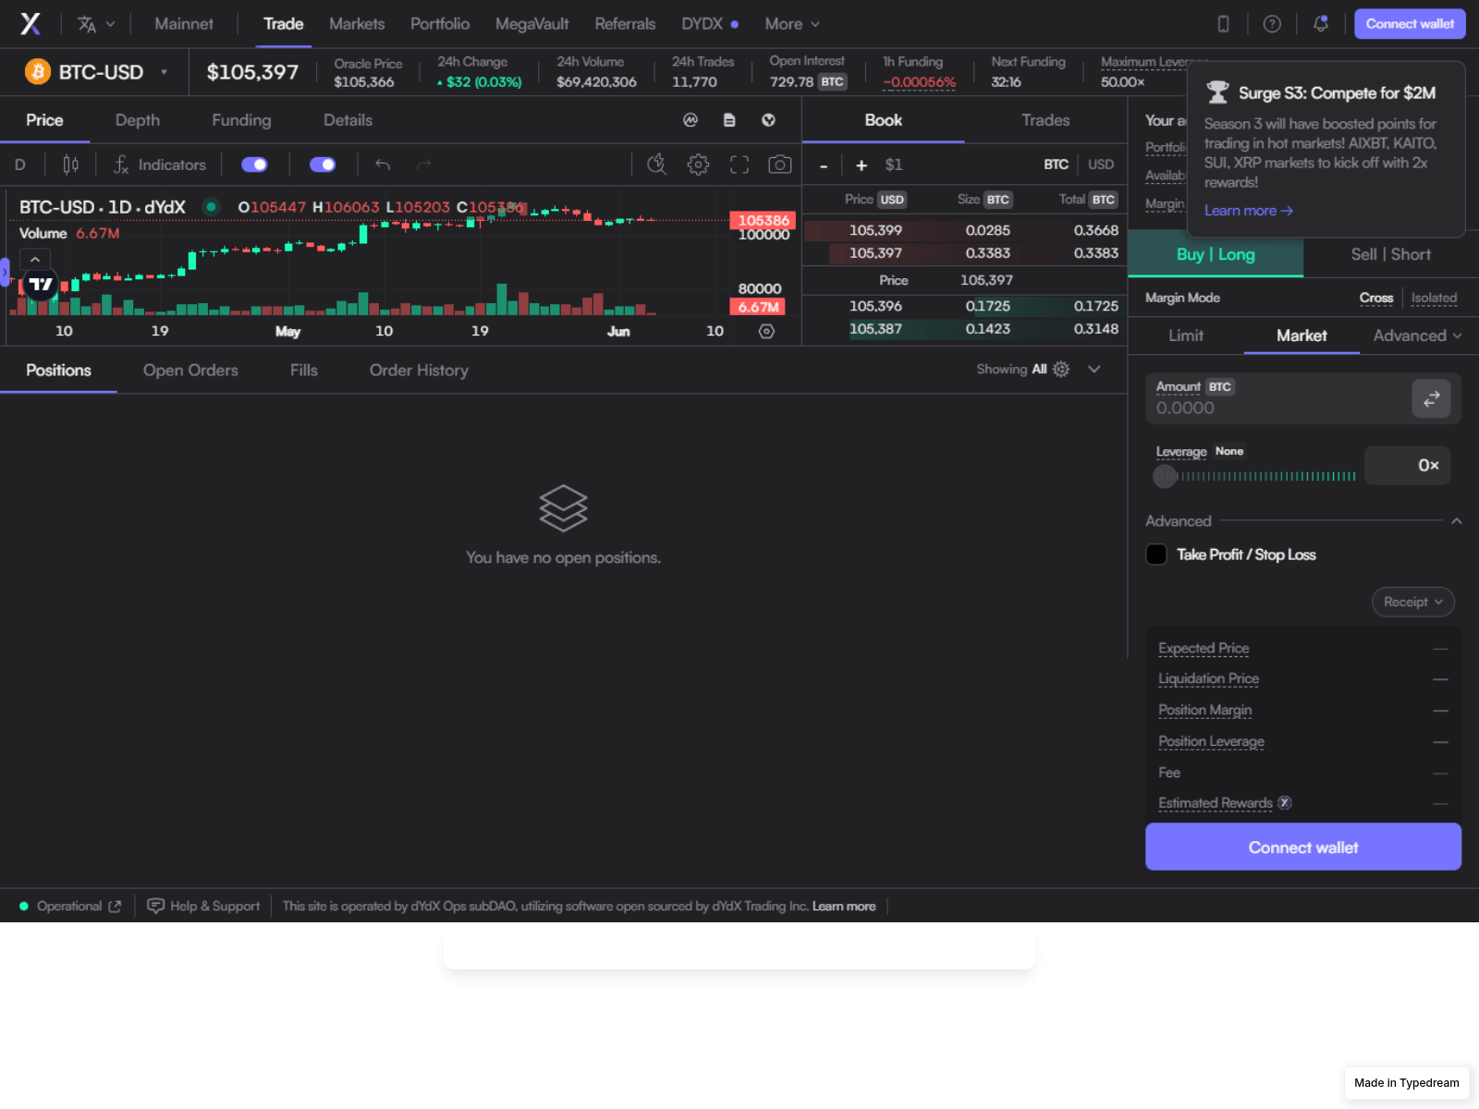Image resolution: width=1479 pixels, height=1109 pixels.
Task: Open the help question mark icon
Action: tap(1272, 24)
